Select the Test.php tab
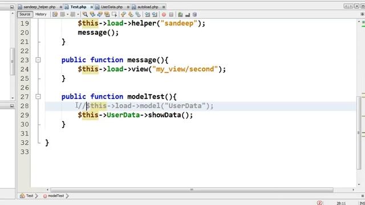The width and height of the screenshot is (365, 205). pos(79,7)
